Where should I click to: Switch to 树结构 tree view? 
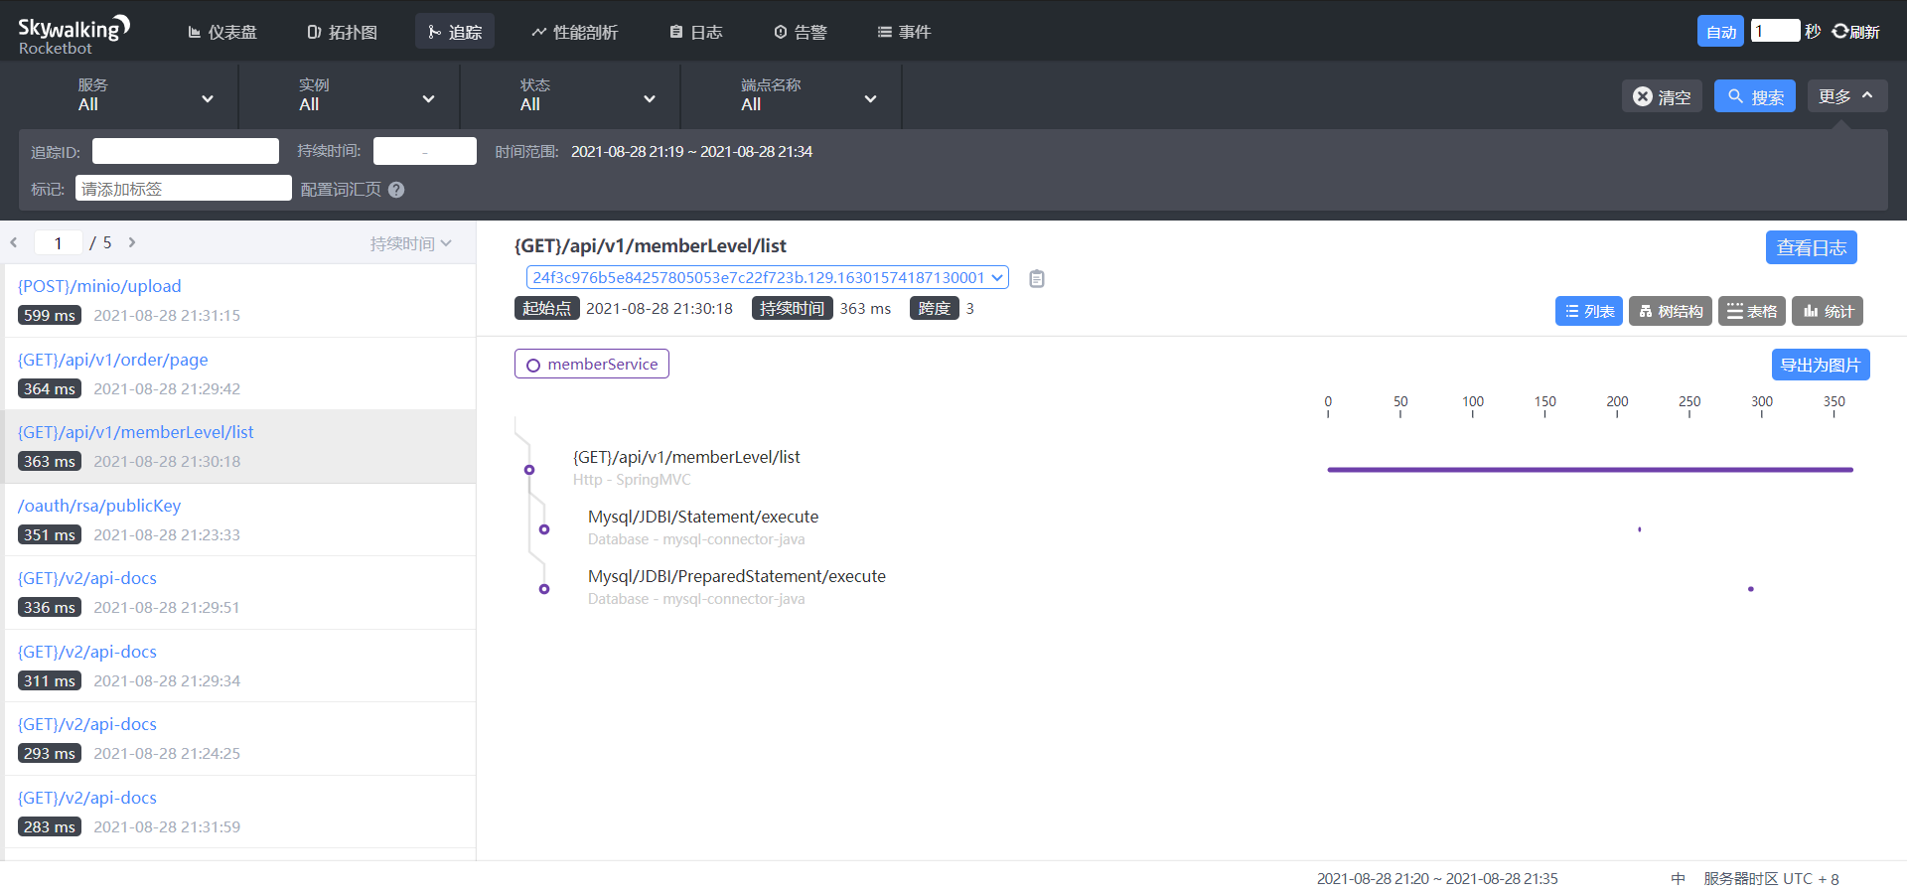tap(1670, 311)
